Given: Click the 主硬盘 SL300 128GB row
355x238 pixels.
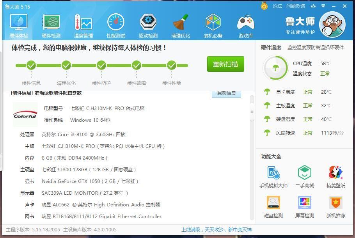Looking at the screenshot, I should [x=78, y=170].
